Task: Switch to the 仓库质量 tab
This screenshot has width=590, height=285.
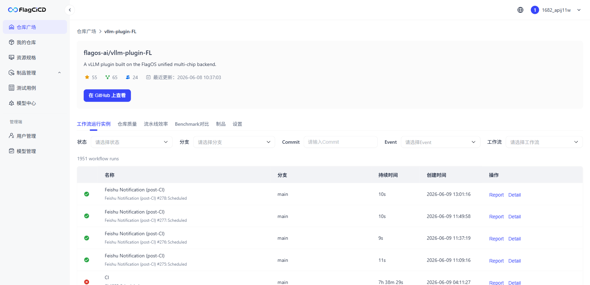Action: click(x=127, y=124)
